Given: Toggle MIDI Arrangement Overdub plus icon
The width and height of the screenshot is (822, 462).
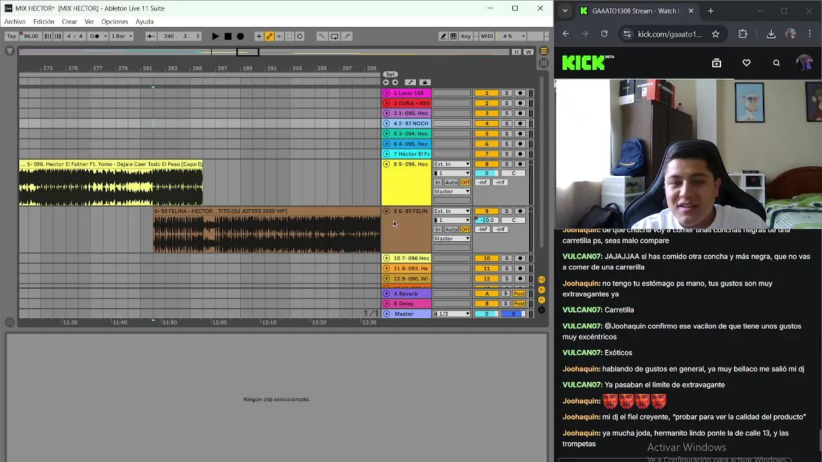Looking at the screenshot, I should coord(259,37).
